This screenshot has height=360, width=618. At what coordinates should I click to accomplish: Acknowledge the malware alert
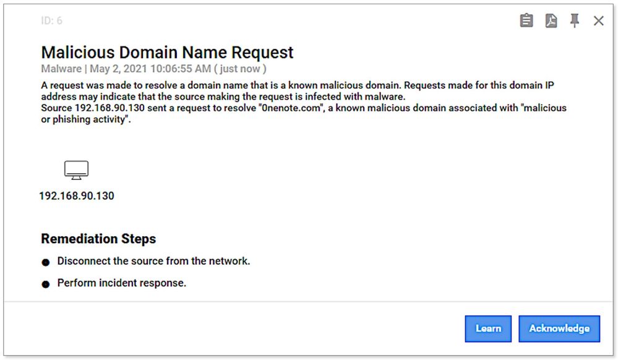559,328
